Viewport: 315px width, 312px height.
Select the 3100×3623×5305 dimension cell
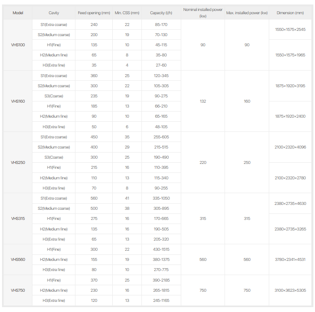click(290, 290)
